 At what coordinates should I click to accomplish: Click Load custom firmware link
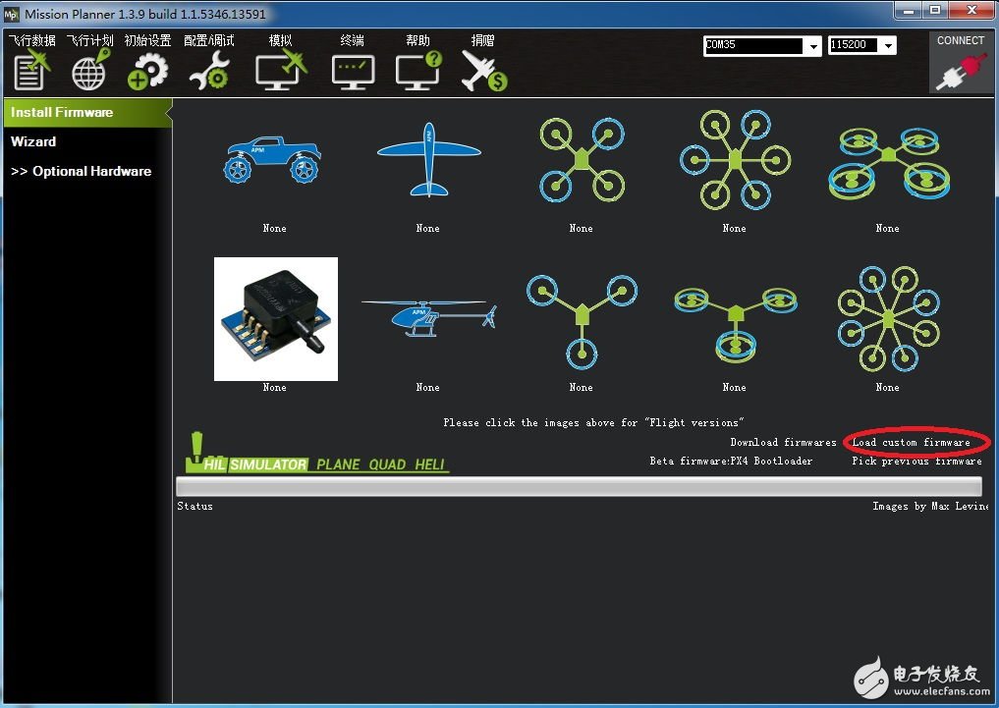click(911, 443)
